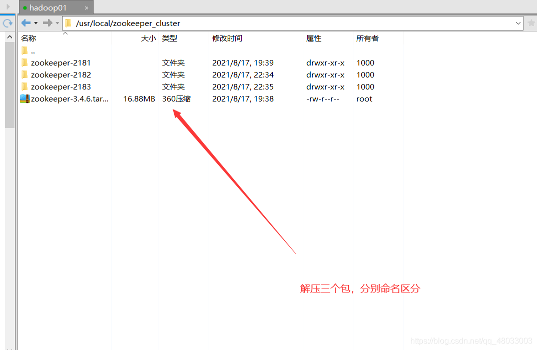
Task: Open the parent directory '..' folder icon
Action: pos(25,50)
